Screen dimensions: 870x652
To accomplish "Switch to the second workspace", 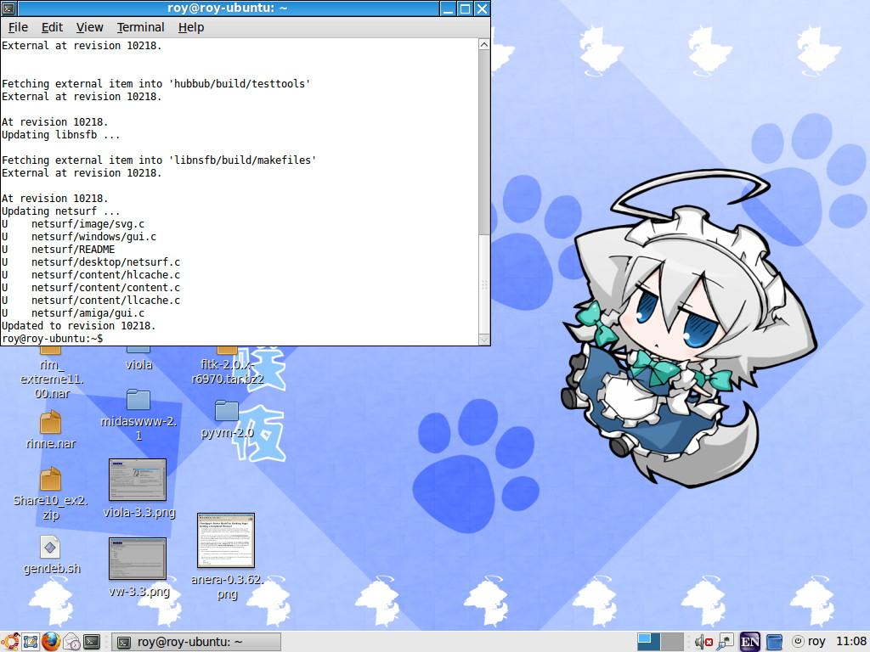I will [672, 642].
